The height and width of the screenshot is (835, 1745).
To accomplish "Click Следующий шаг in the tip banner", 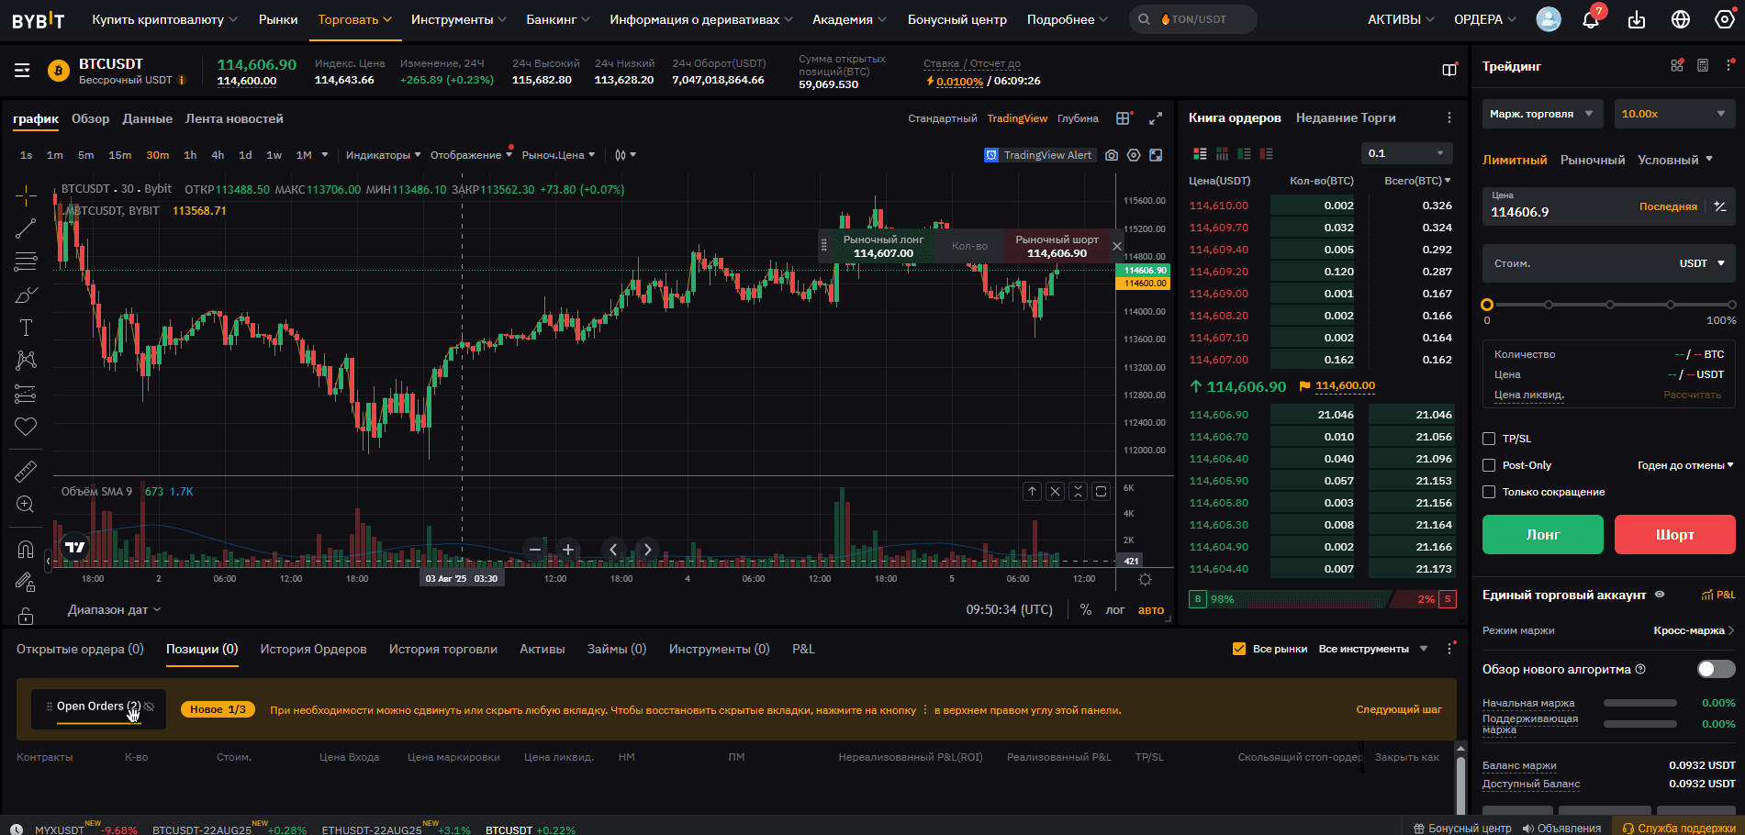I will click(x=1399, y=709).
